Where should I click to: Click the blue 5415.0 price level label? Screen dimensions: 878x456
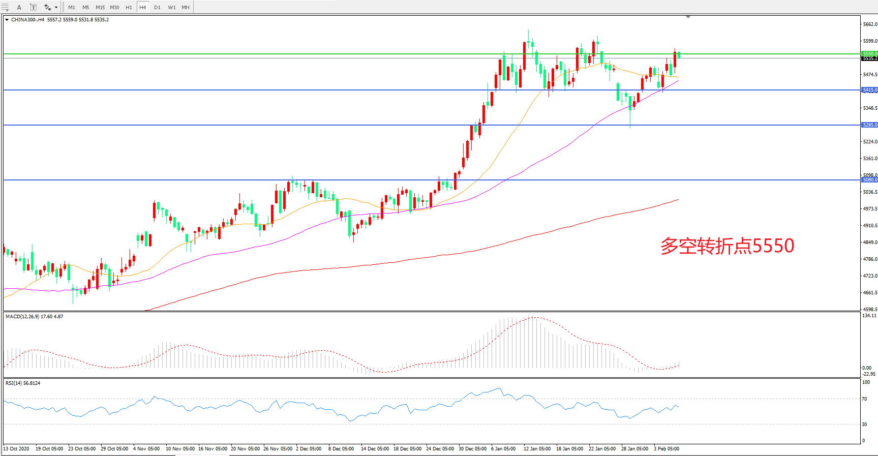(x=869, y=90)
